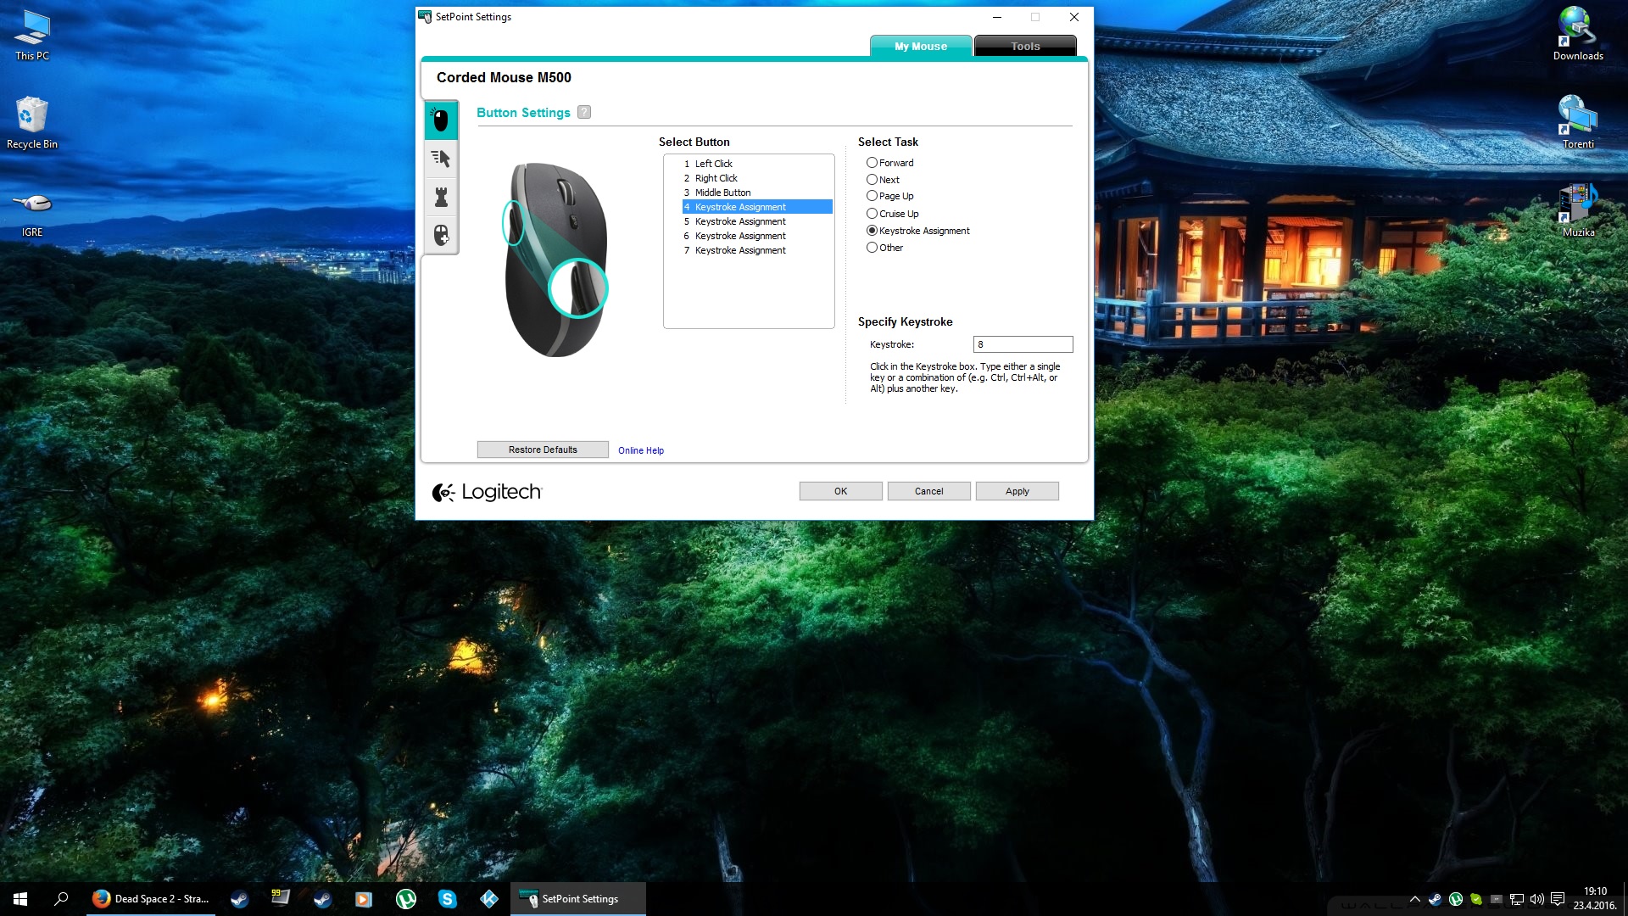Open Firefox Dead Space 2 taskbar window
The height and width of the screenshot is (916, 1628).
tap(151, 899)
